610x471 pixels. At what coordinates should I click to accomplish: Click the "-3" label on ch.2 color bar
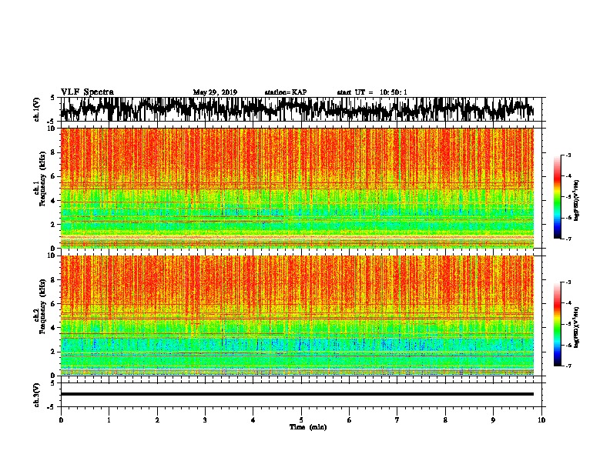pos(568,282)
